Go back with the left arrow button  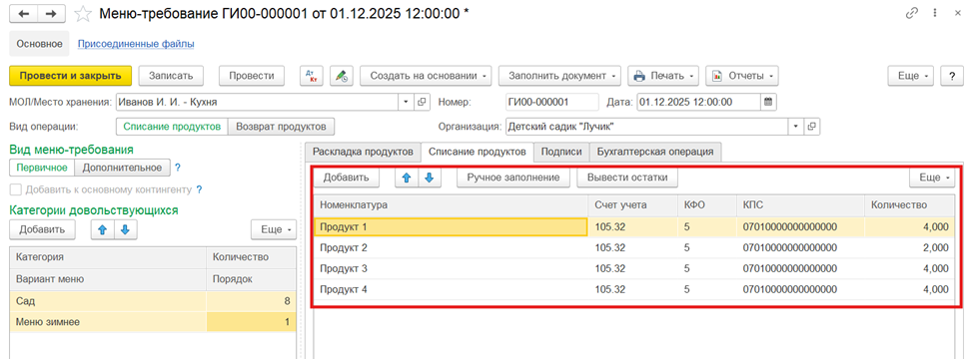24,13
